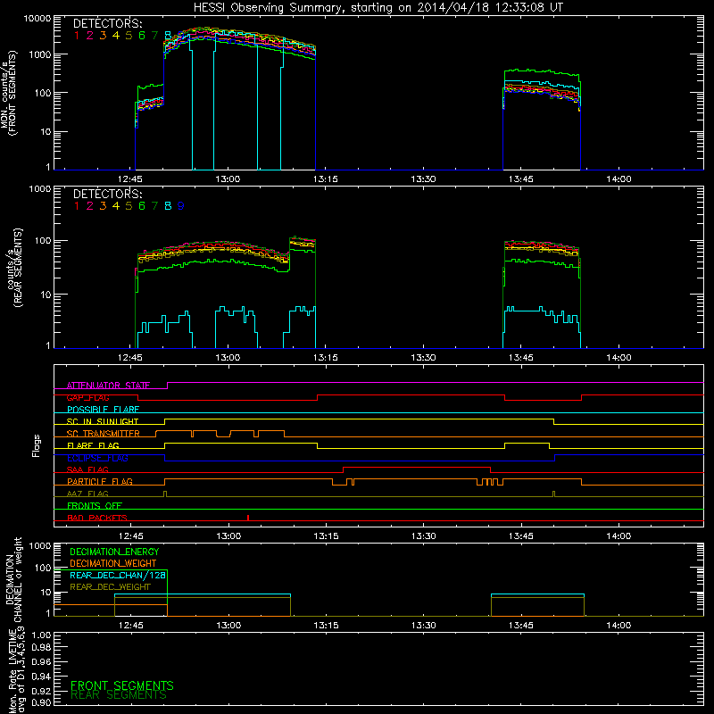This screenshot has height=714, width=714.
Task: Click the SC_TRANSMITTER flag label
Action: click(x=104, y=433)
